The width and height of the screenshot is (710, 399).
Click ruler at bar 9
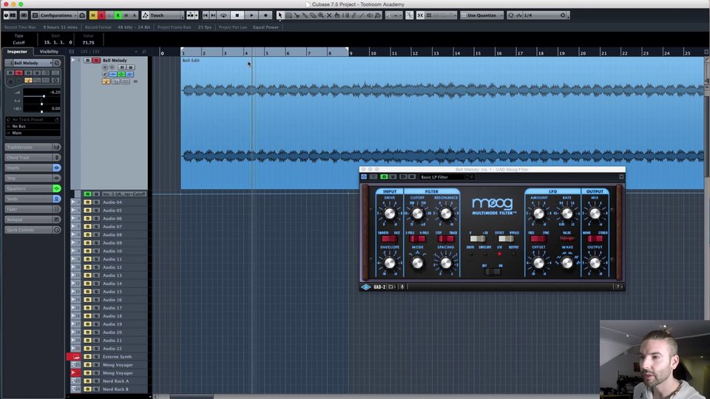[x=351, y=53]
